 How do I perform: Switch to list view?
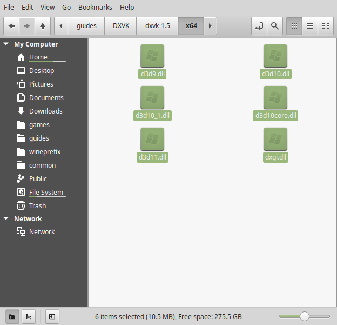[310, 26]
